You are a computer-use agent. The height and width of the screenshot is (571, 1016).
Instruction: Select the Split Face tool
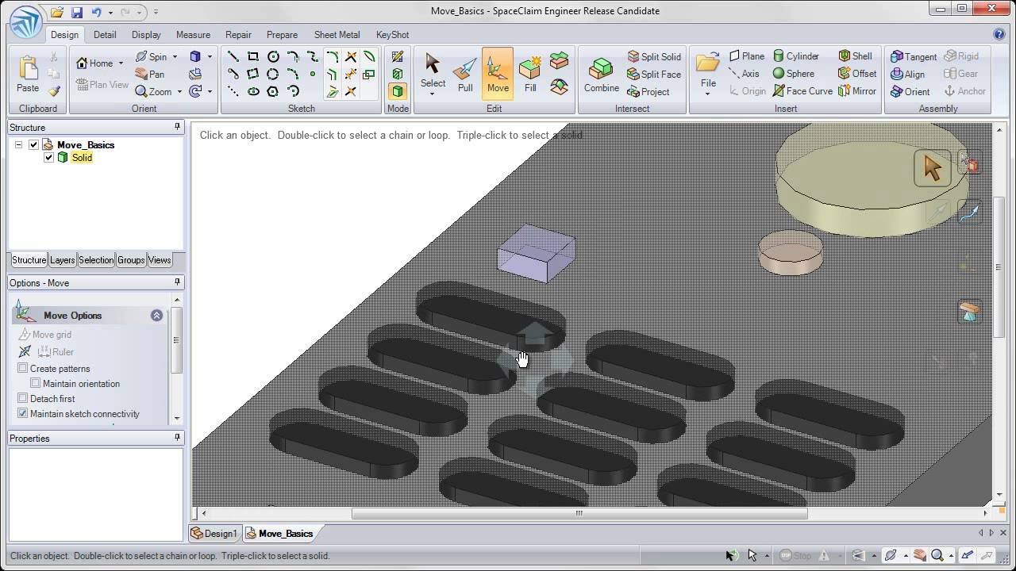click(x=654, y=74)
